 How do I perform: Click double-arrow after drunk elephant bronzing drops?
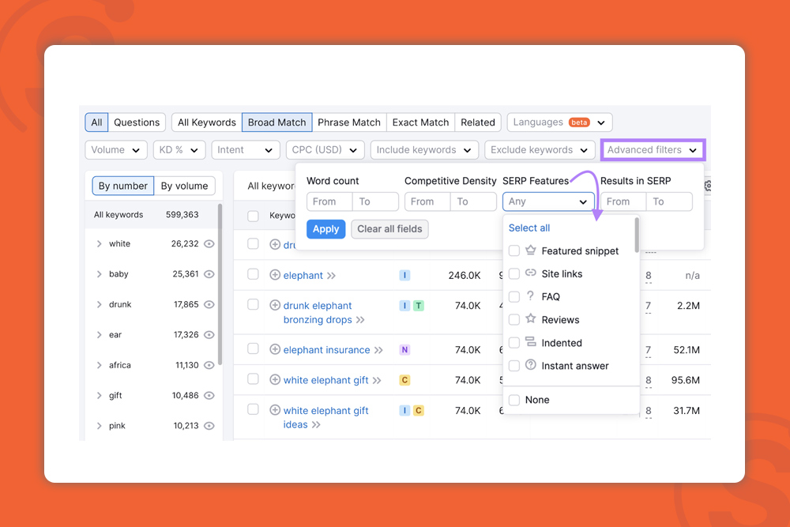point(360,320)
